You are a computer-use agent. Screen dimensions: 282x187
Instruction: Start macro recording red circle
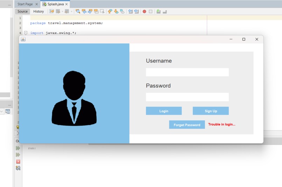pos(144,12)
